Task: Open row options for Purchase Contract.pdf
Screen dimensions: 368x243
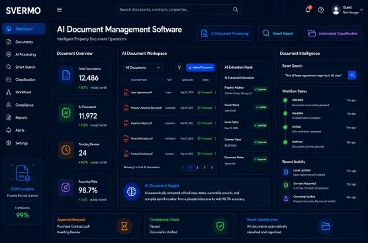Action: click(215, 154)
